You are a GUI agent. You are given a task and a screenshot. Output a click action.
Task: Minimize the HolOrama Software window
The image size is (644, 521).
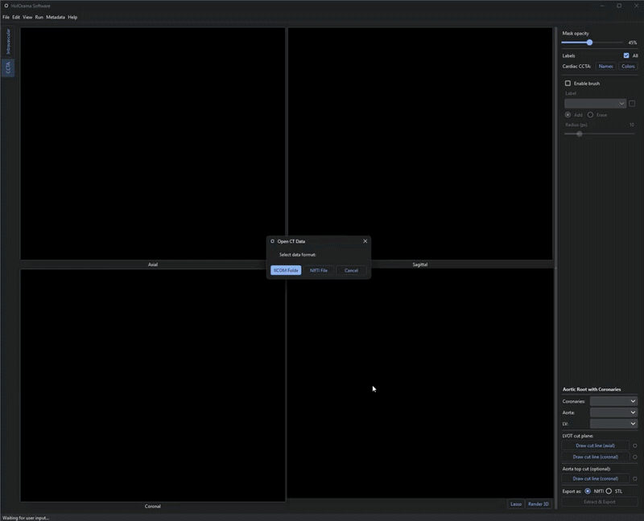(x=602, y=6)
